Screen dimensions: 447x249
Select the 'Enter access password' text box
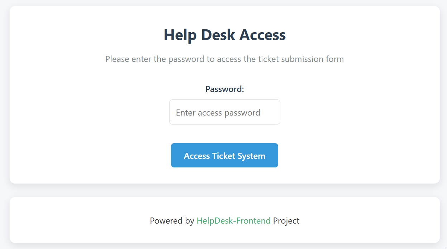(x=224, y=112)
